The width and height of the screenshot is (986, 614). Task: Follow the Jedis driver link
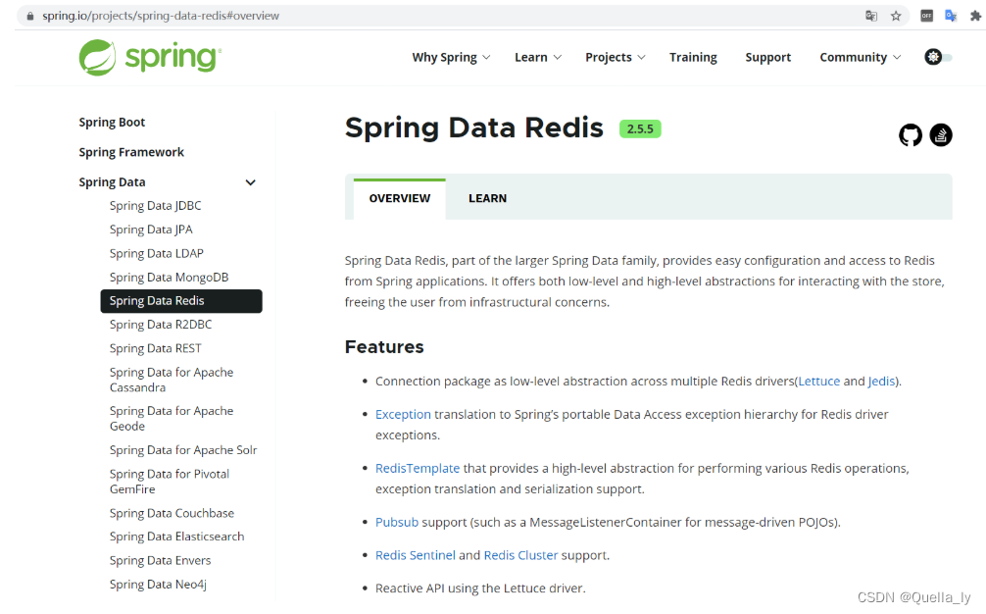pos(881,382)
